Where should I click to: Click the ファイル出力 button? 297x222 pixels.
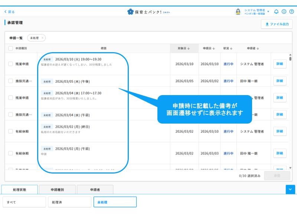(277, 24)
